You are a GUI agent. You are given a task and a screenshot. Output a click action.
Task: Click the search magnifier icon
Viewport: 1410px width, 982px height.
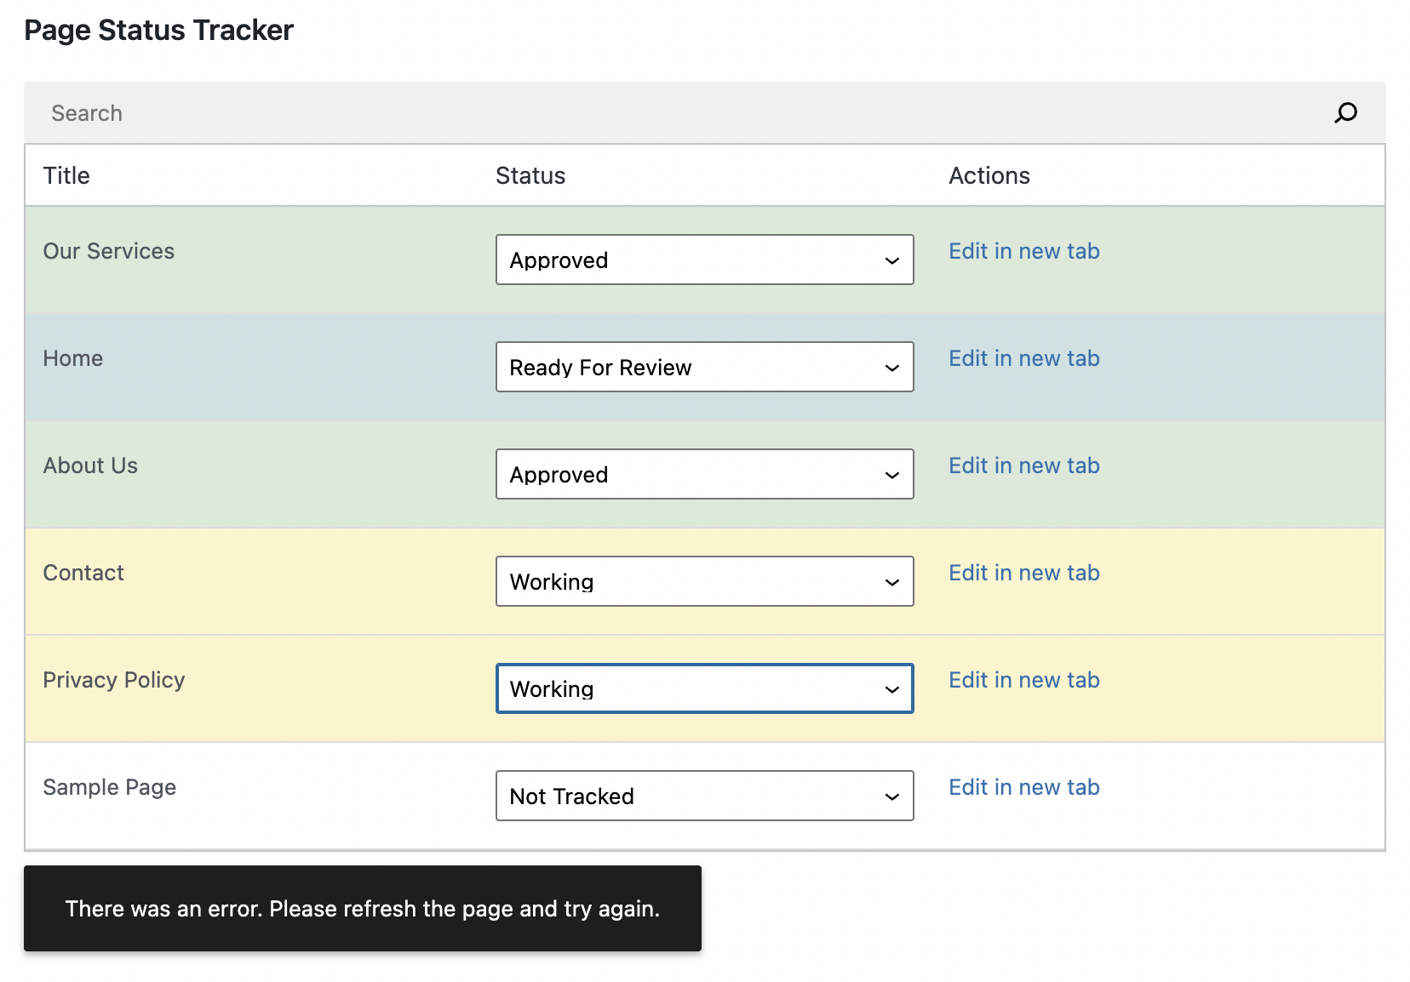coord(1345,113)
